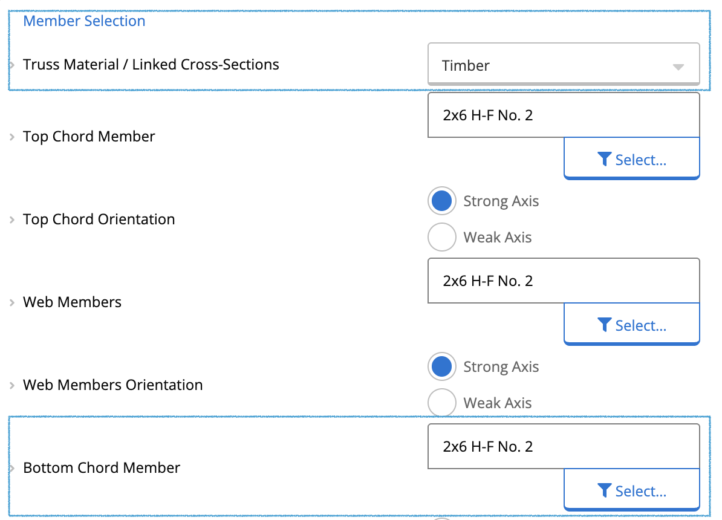Image resolution: width=722 pixels, height=520 pixels.
Task: Open Select dialog for Web Members
Action: coord(631,325)
